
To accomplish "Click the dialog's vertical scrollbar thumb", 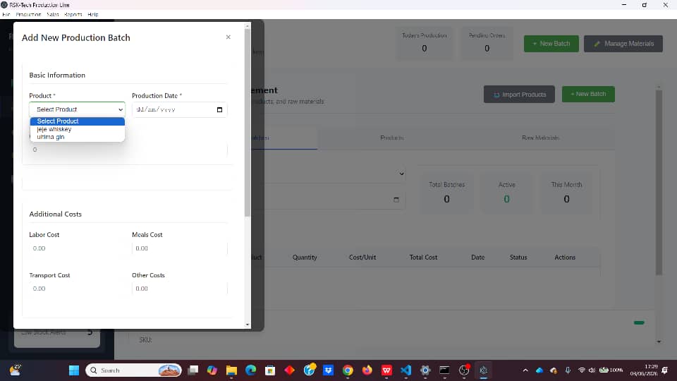I will [248, 123].
